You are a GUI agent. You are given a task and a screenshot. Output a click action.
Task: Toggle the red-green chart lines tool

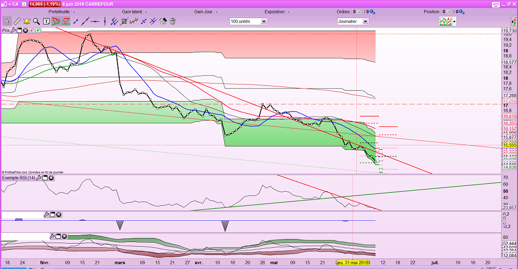[x=66, y=21]
